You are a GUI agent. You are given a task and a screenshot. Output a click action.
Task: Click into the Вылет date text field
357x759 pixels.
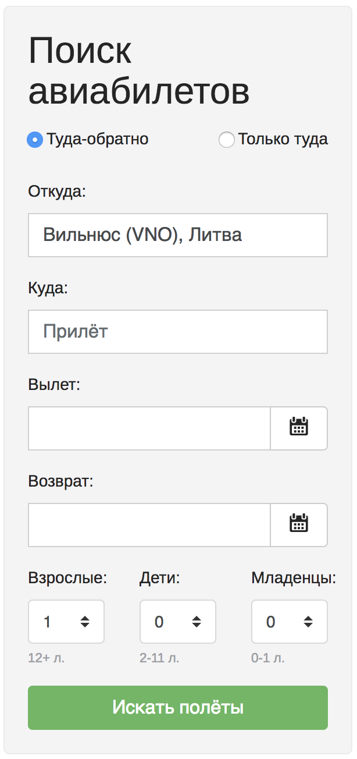click(x=149, y=428)
